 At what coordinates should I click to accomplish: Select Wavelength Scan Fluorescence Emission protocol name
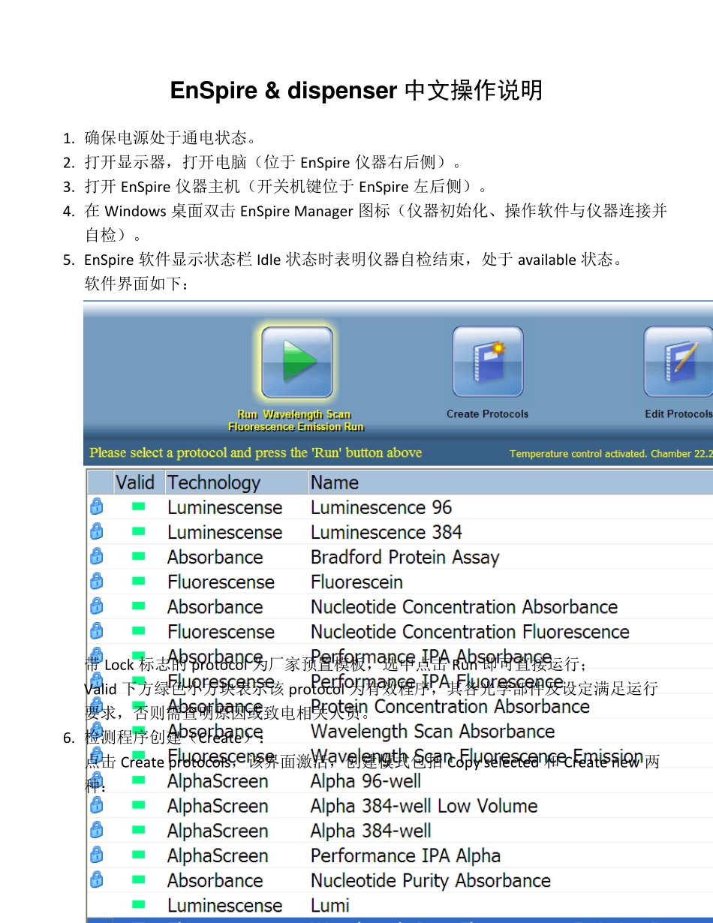(477, 756)
